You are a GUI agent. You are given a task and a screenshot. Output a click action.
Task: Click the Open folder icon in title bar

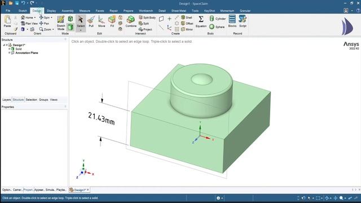tap(11, 3)
